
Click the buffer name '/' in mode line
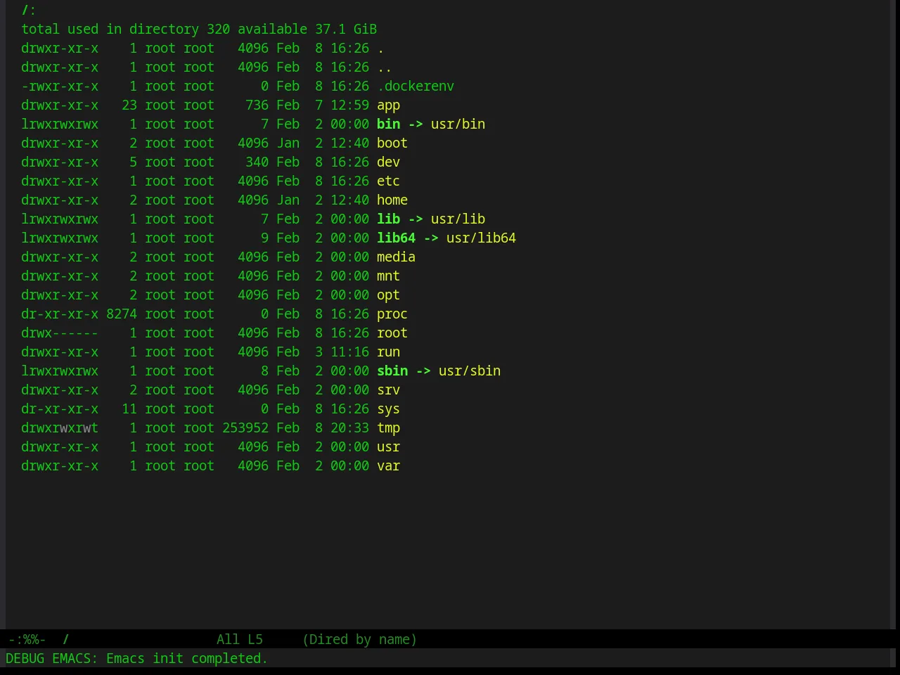[66, 639]
